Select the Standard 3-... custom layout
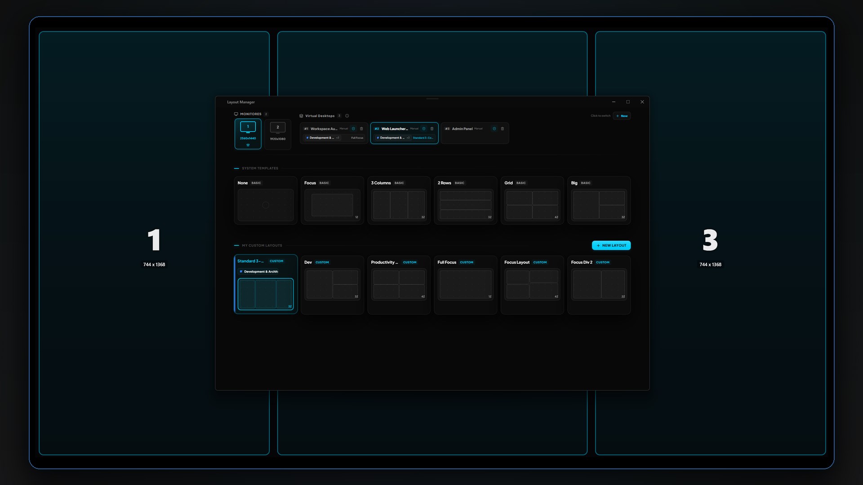 (266, 284)
